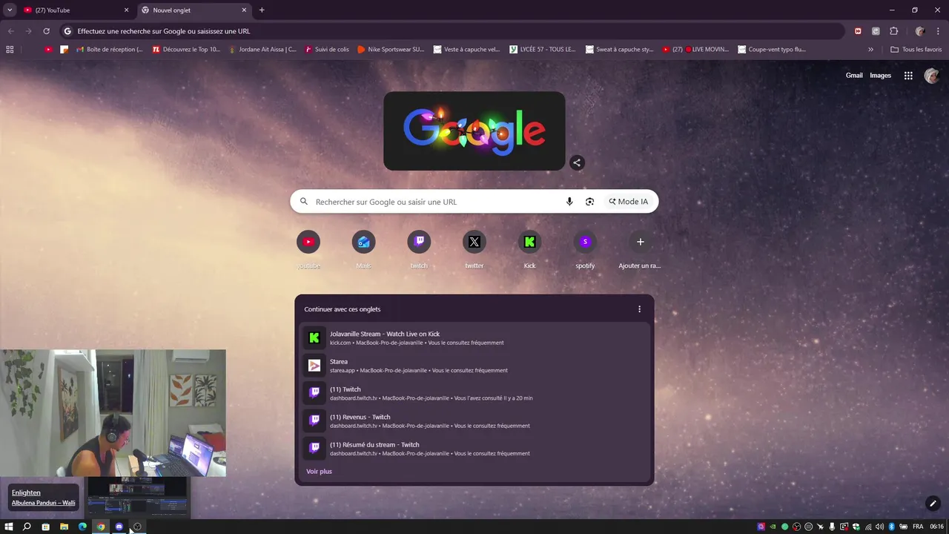Open volume control in system tray

pos(879,527)
